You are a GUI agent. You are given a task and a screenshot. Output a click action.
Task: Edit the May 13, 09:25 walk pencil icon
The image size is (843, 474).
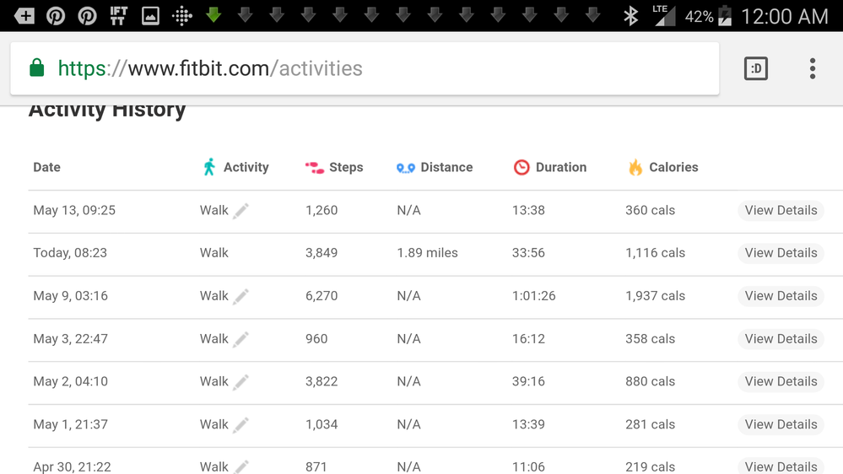click(x=240, y=211)
